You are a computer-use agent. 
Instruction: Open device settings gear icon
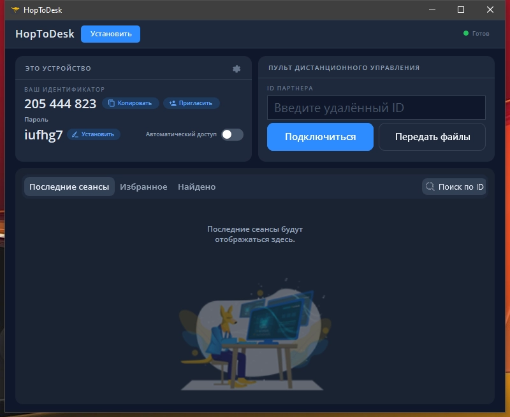(x=237, y=69)
